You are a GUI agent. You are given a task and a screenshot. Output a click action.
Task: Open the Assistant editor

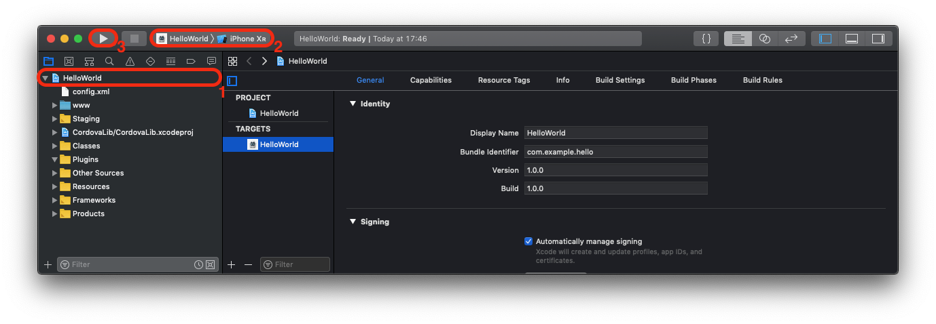click(764, 39)
